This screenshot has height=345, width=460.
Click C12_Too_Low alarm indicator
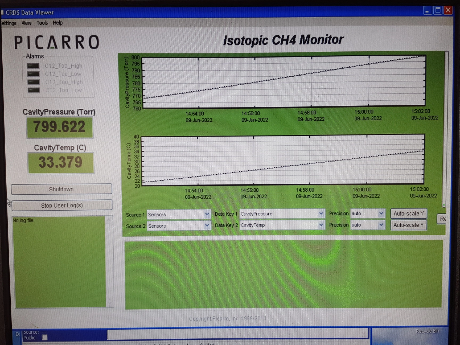coord(33,74)
